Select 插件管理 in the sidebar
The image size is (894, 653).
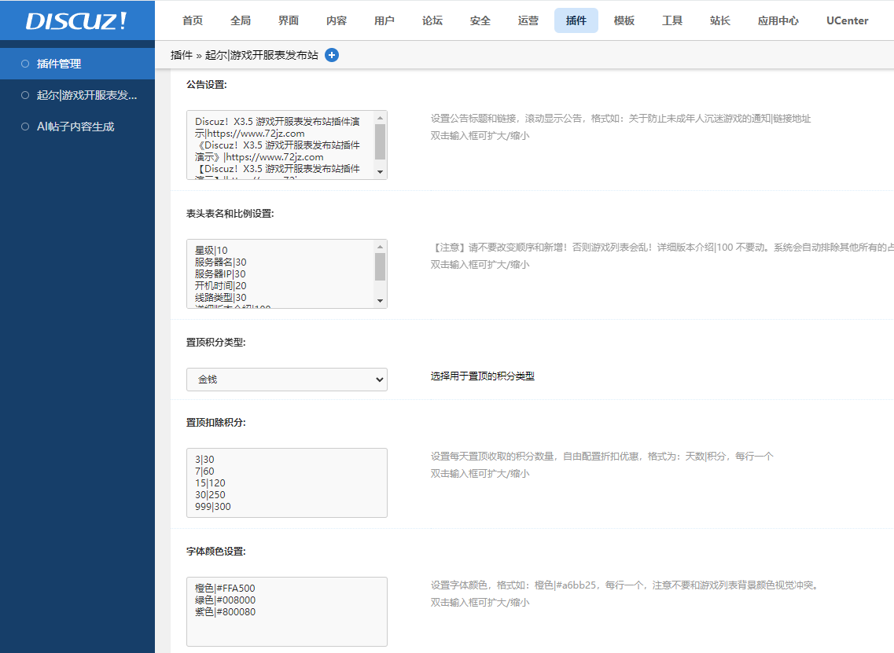pos(78,64)
